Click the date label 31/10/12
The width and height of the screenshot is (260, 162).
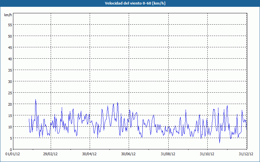coord(207,154)
